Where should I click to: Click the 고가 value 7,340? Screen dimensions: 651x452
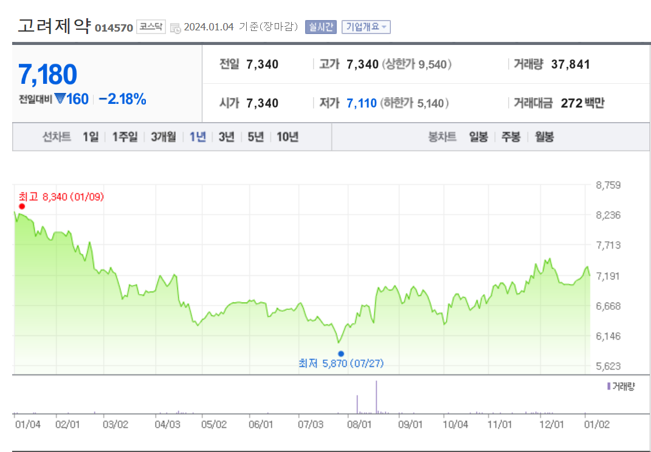tap(362, 65)
